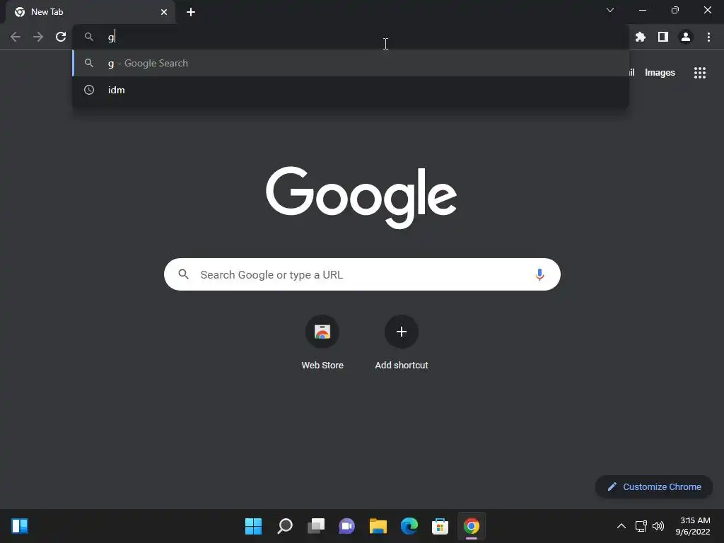
Task: Open the volume tray icon
Action: (658, 526)
